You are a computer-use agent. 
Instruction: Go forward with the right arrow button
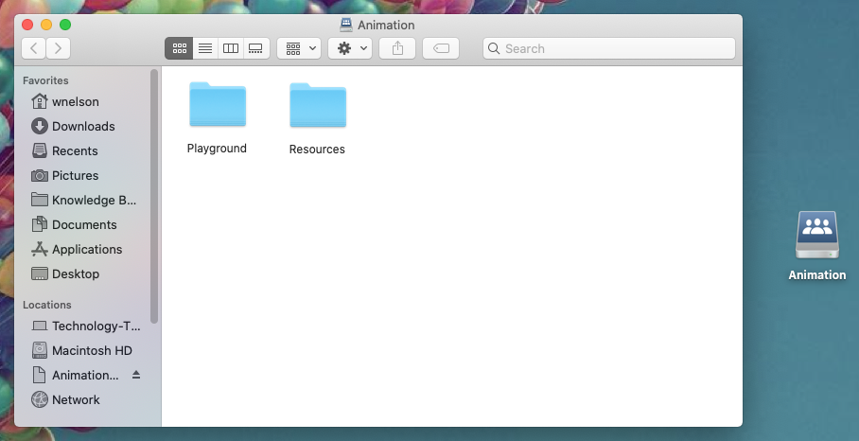[x=58, y=48]
